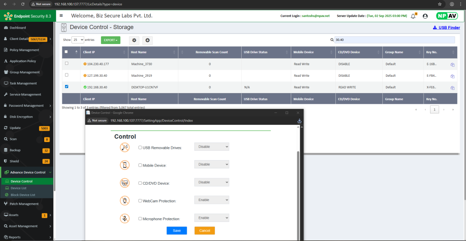Open the Microphone Protection dropdown
466x241 pixels.
tap(212, 218)
